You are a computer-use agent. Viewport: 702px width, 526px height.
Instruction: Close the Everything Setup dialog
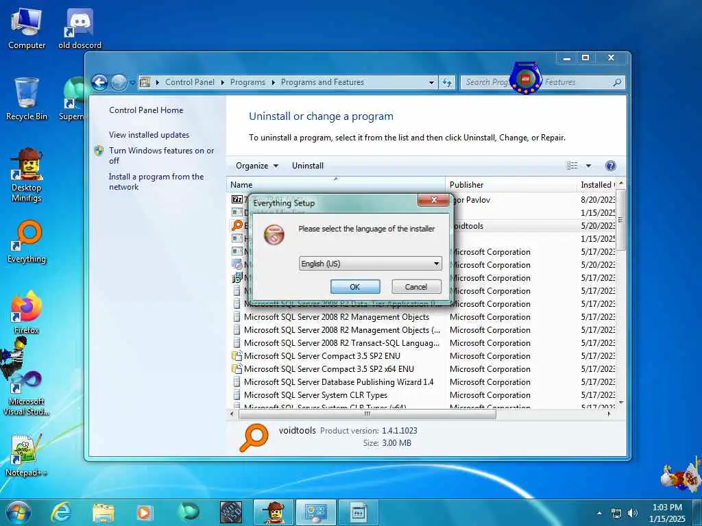click(x=433, y=200)
